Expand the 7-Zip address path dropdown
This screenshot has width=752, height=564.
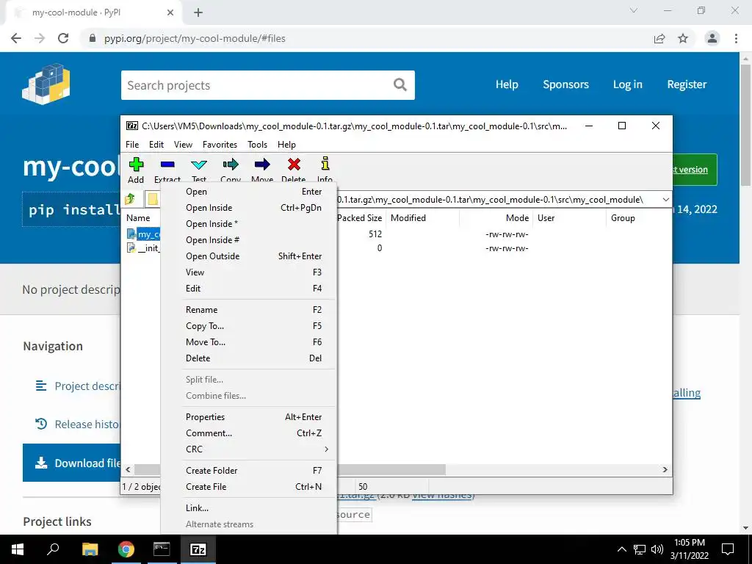(665, 200)
